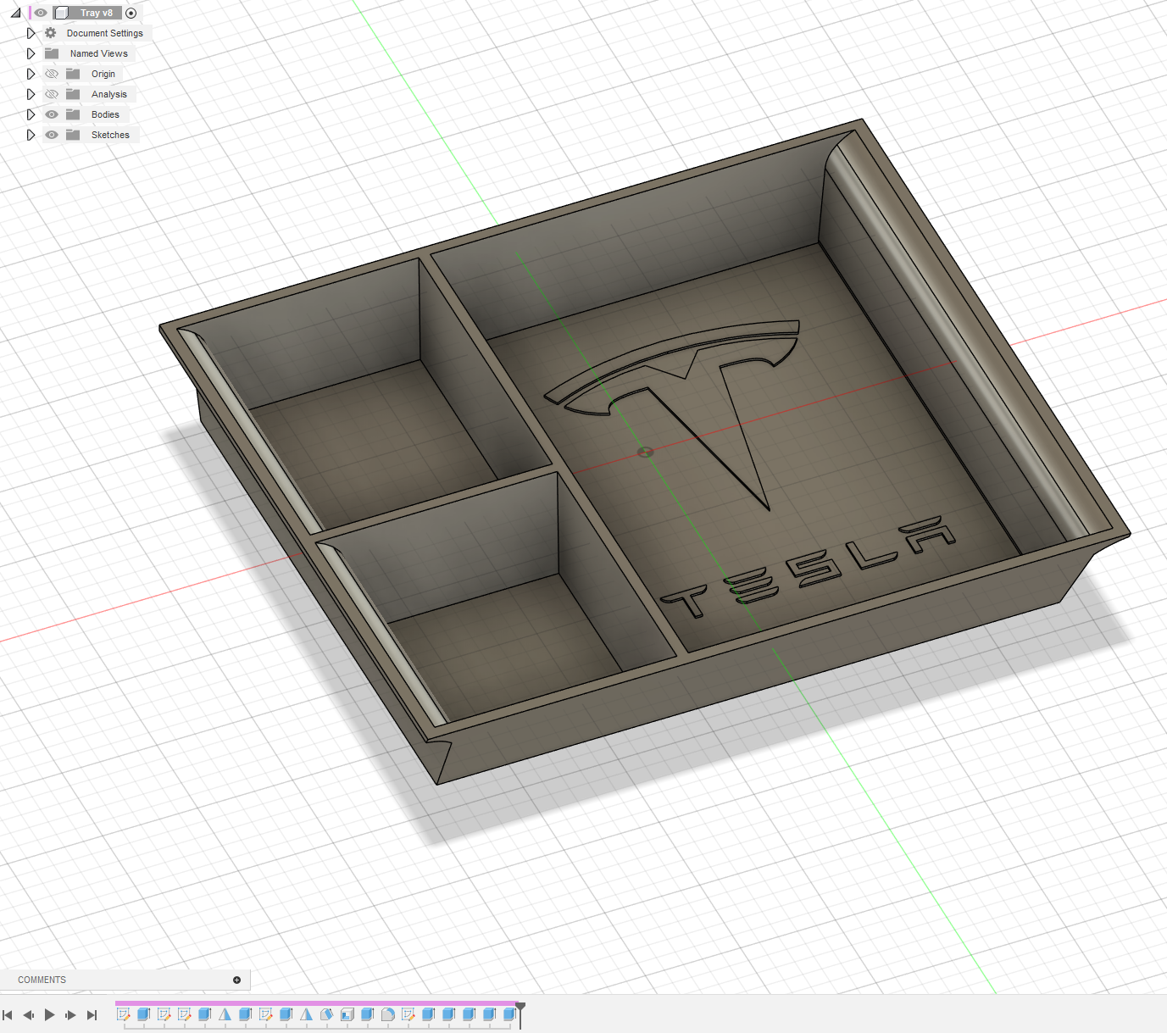Select the last extrude feature in the timeline
The height and width of the screenshot is (1033, 1167).
(x=510, y=1014)
